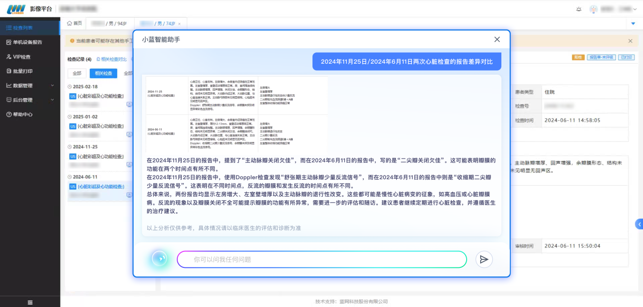The height and width of the screenshot is (307, 643).
Task: Close the 小蓝智能助手 dialog
Action: [x=497, y=39]
